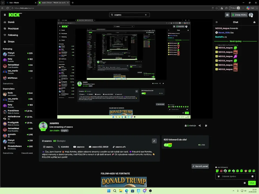This screenshot has height=194, width=259.
Task: Open the Windows Start menu
Action: click(109, 191)
